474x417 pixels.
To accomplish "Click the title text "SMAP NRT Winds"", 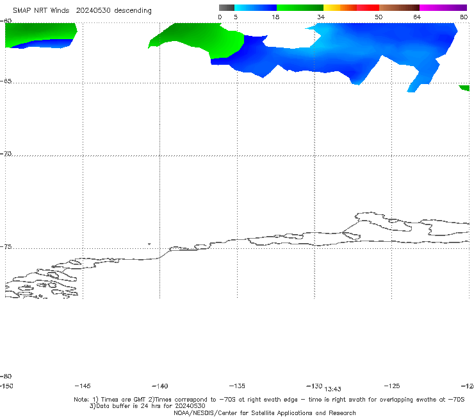I will pyautogui.click(x=41, y=10).
